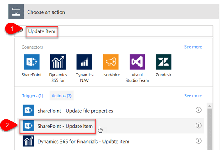Click the Visual Studio Team label
The image size is (222, 150).
[137, 78]
